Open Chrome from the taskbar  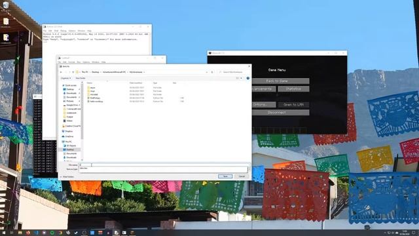point(60,233)
